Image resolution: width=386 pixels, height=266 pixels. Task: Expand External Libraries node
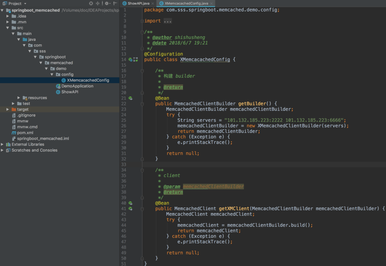tap(2, 144)
